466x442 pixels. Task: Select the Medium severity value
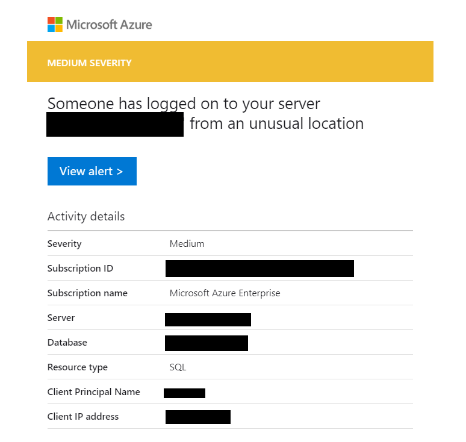click(187, 244)
